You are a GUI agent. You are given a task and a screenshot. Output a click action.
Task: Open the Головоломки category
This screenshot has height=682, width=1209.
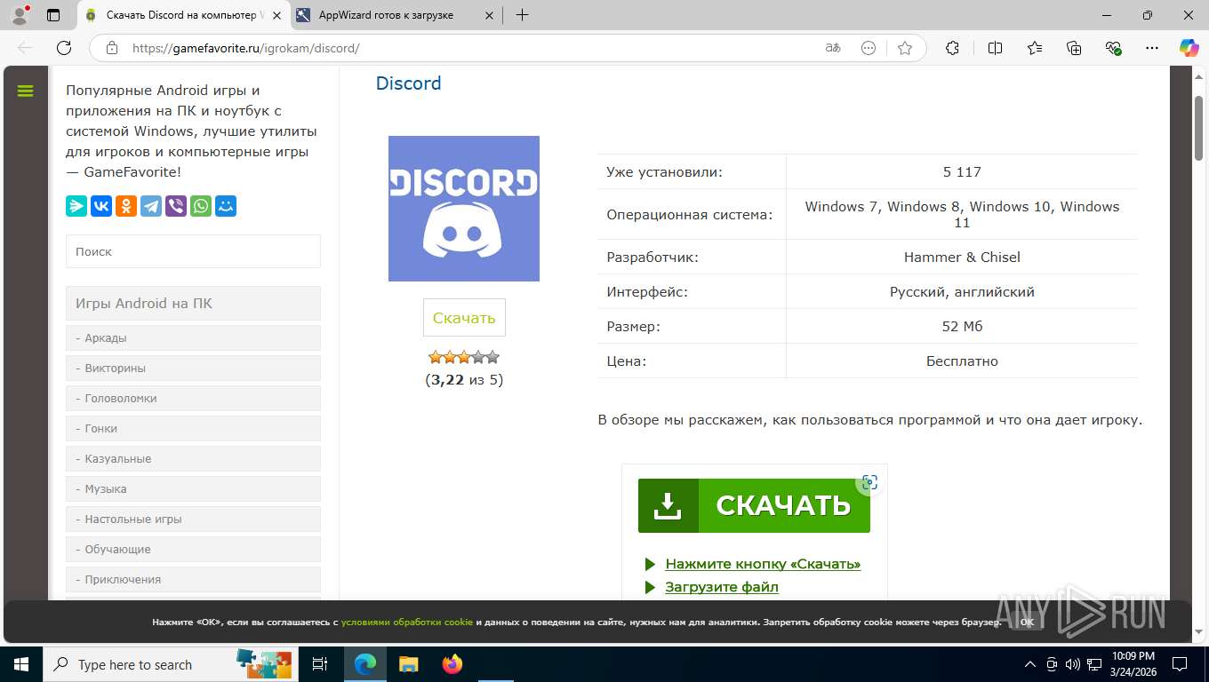[193, 398]
